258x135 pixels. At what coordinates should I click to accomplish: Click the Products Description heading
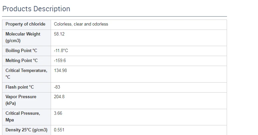[x=36, y=9]
